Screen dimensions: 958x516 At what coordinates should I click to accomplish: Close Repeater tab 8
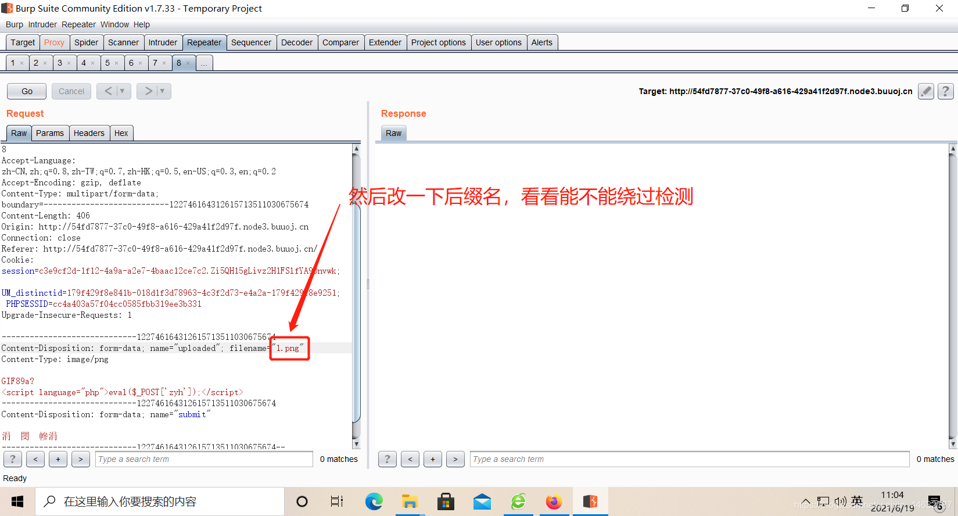click(188, 63)
